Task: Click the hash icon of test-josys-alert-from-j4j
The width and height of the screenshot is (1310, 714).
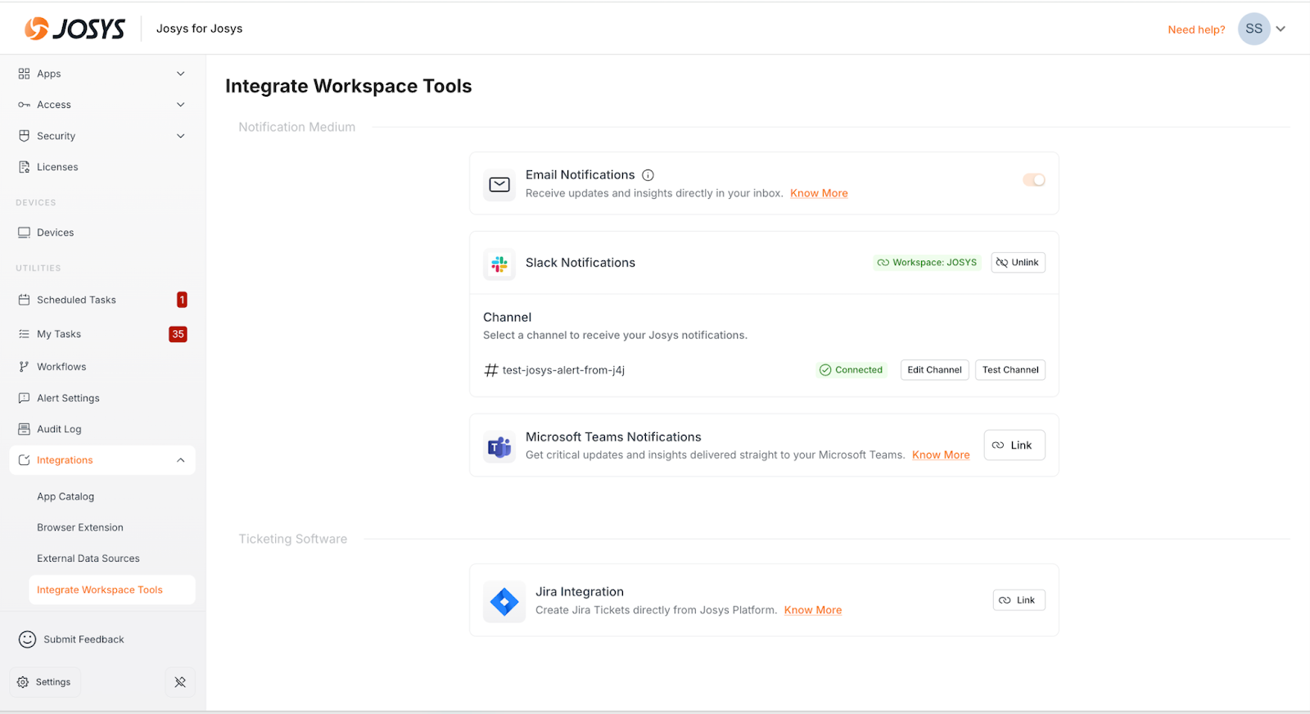Action: point(491,370)
